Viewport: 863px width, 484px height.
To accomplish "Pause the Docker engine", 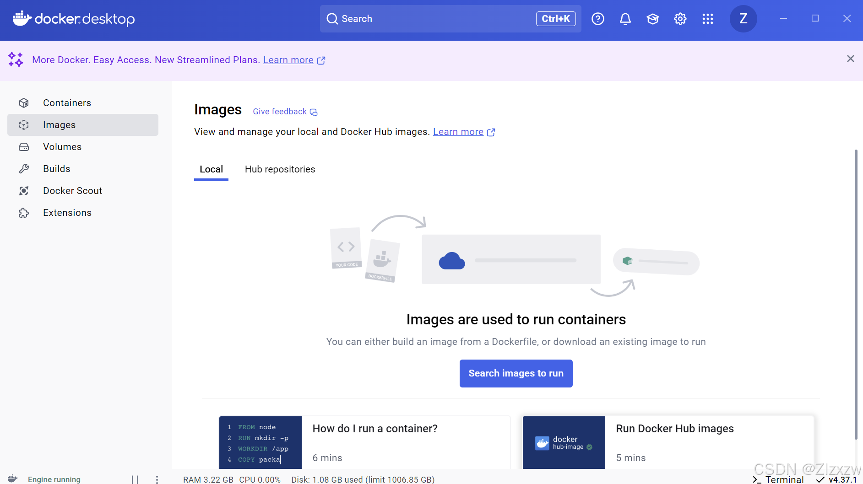I will [135, 479].
